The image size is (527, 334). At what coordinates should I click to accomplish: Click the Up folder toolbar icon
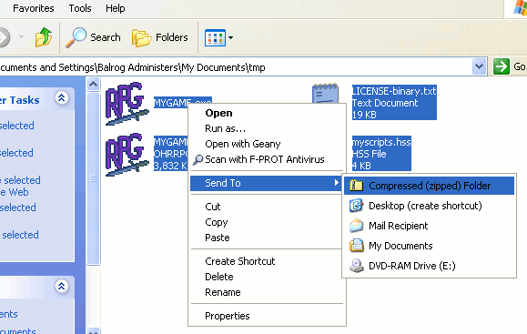click(x=44, y=37)
